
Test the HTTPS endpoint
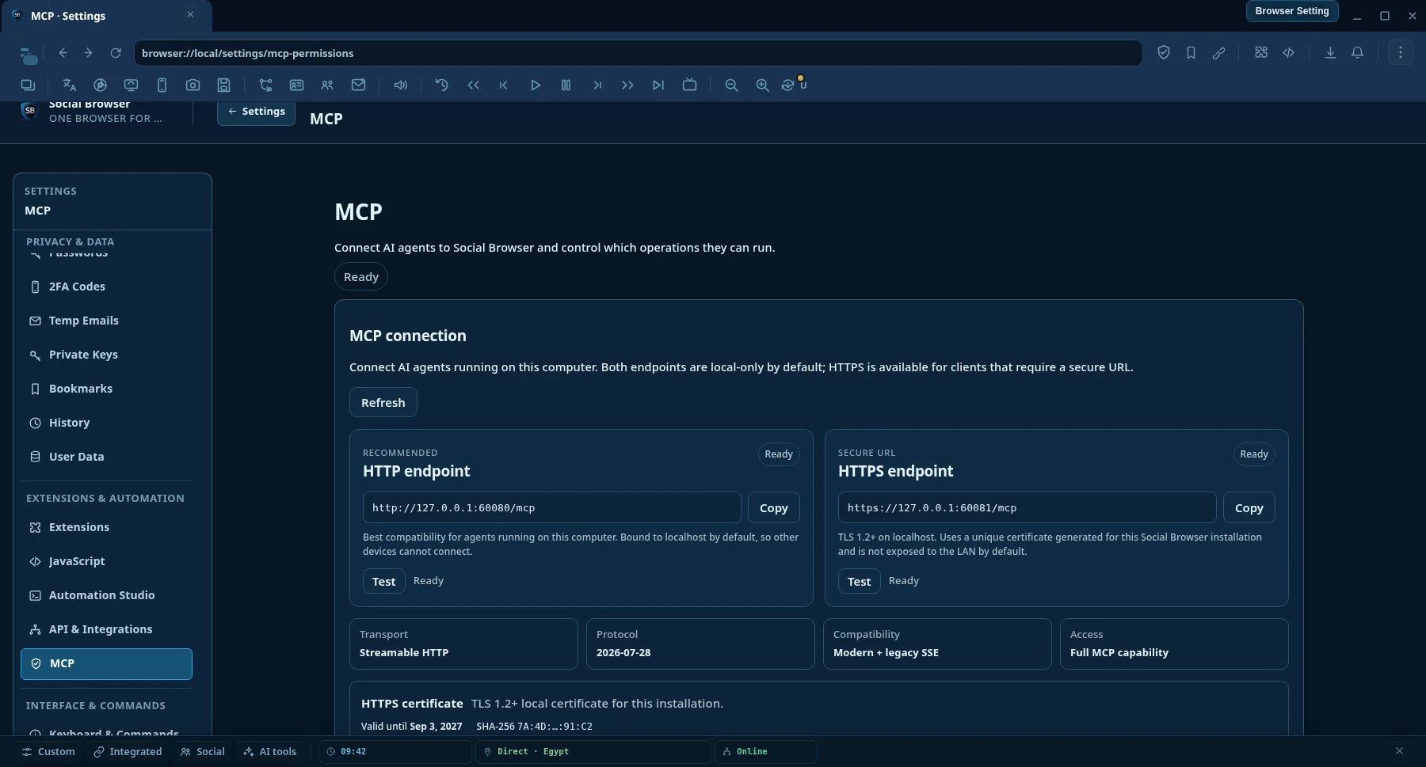tap(860, 582)
